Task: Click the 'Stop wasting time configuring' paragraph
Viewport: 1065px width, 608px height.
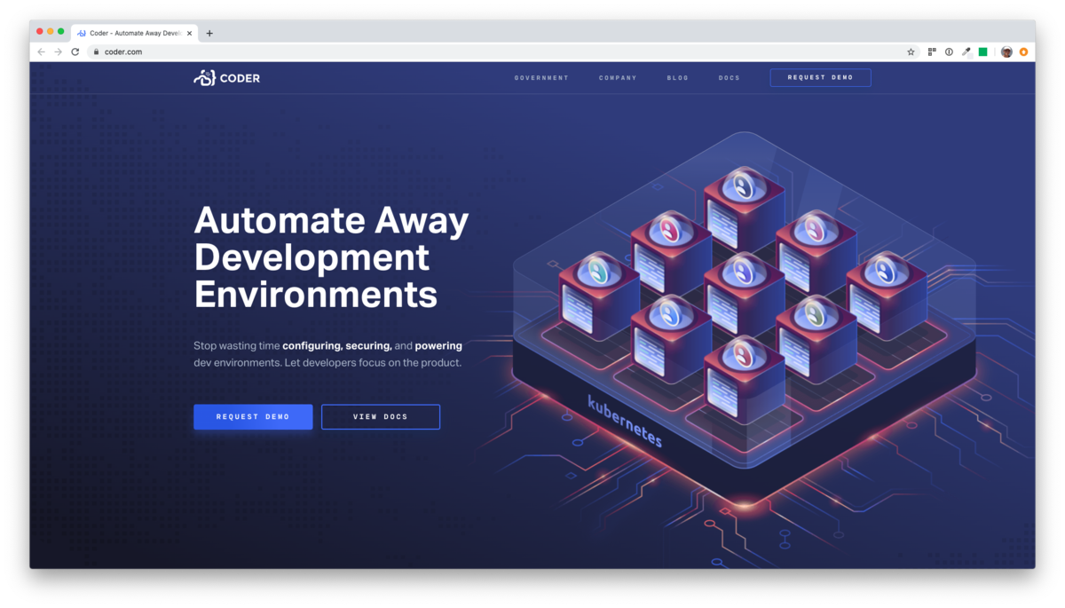Action: tap(328, 354)
